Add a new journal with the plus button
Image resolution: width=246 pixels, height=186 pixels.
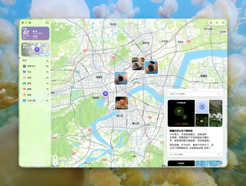tap(47, 61)
